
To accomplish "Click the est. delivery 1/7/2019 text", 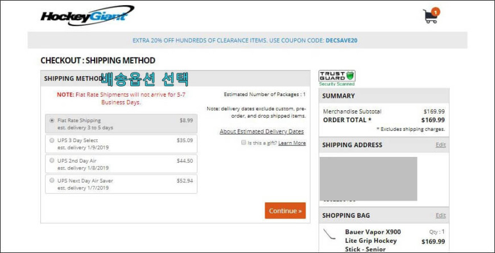I will pyautogui.click(x=83, y=188).
